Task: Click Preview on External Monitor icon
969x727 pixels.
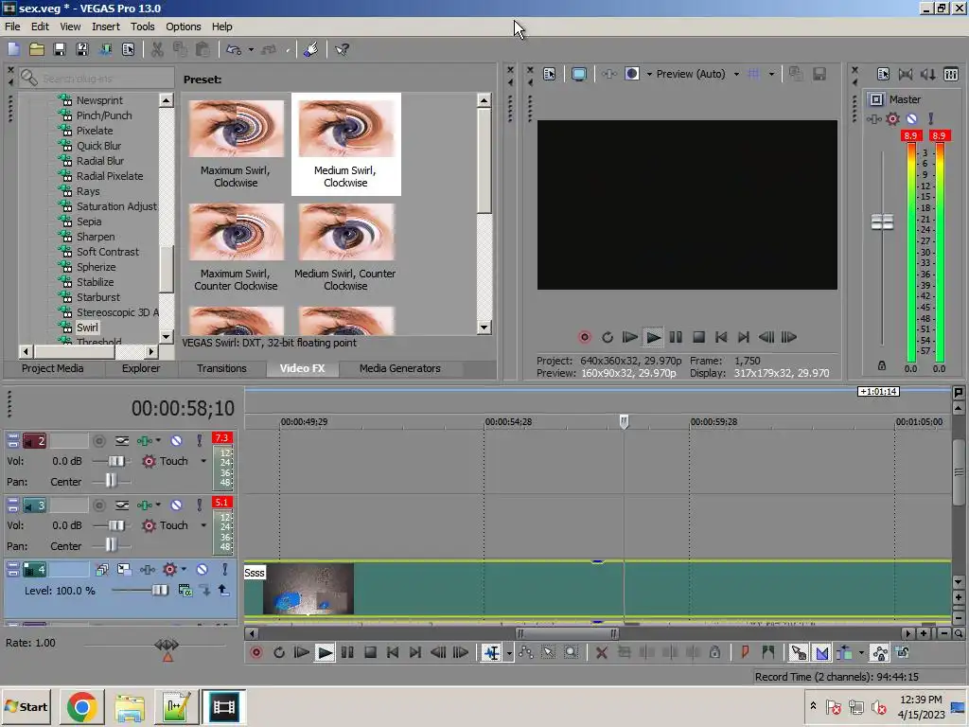Action: [x=579, y=74]
